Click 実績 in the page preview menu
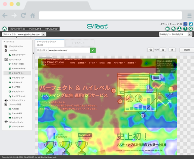This screenshot has width=194, height=159. tap(109, 63)
